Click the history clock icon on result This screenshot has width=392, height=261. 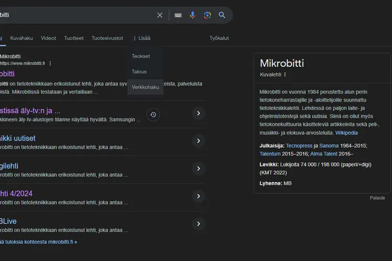pyautogui.click(x=153, y=115)
